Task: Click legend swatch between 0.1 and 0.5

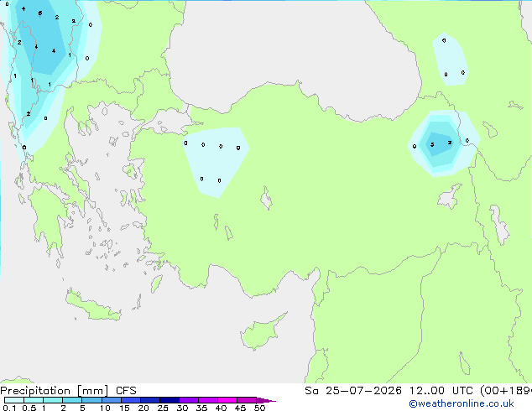Action: point(14,400)
